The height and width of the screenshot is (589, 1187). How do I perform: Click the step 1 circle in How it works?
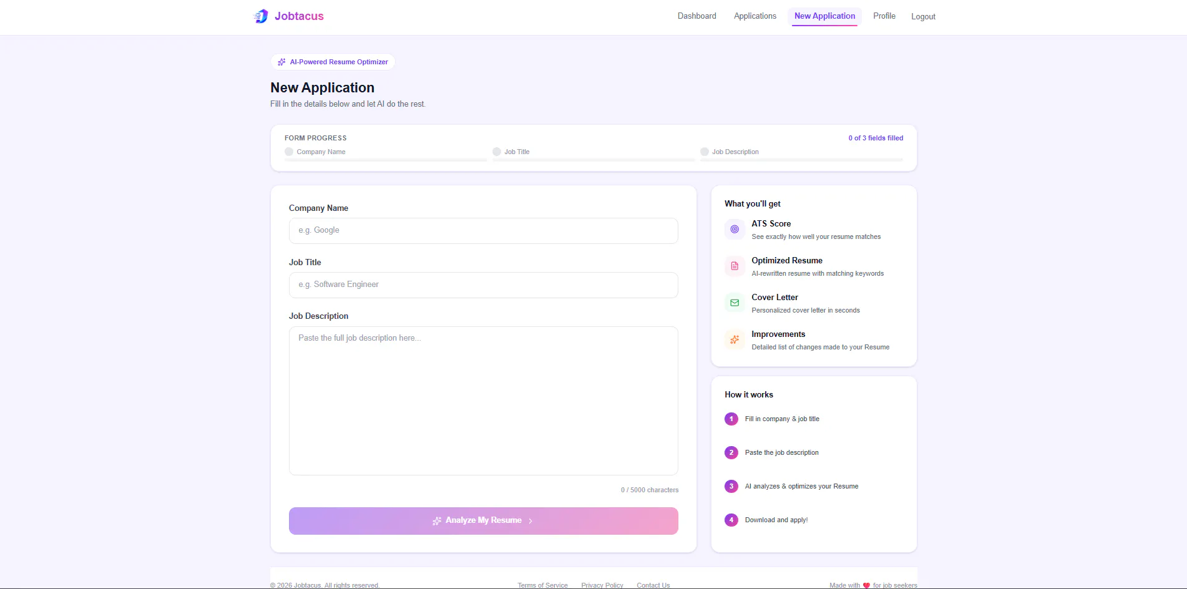tap(731, 419)
